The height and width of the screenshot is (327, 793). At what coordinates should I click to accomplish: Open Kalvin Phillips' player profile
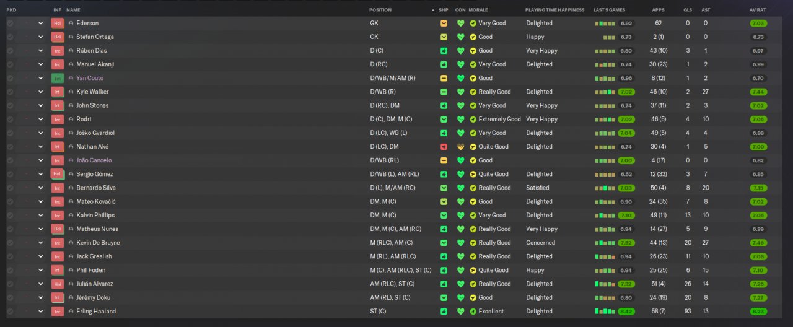(95, 216)
